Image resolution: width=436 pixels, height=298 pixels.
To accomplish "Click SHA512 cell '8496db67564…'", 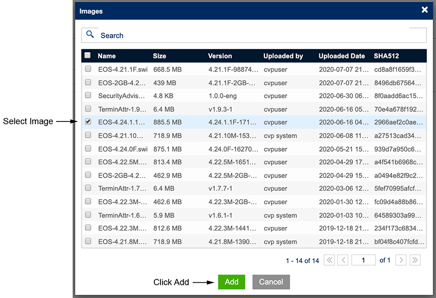I will [x=398, y=83].
